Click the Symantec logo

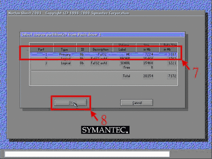[105, 130]
